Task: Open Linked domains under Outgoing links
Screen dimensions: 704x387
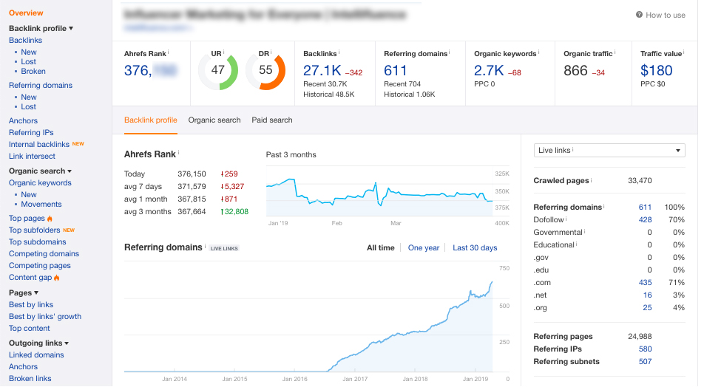Action: 36,355
